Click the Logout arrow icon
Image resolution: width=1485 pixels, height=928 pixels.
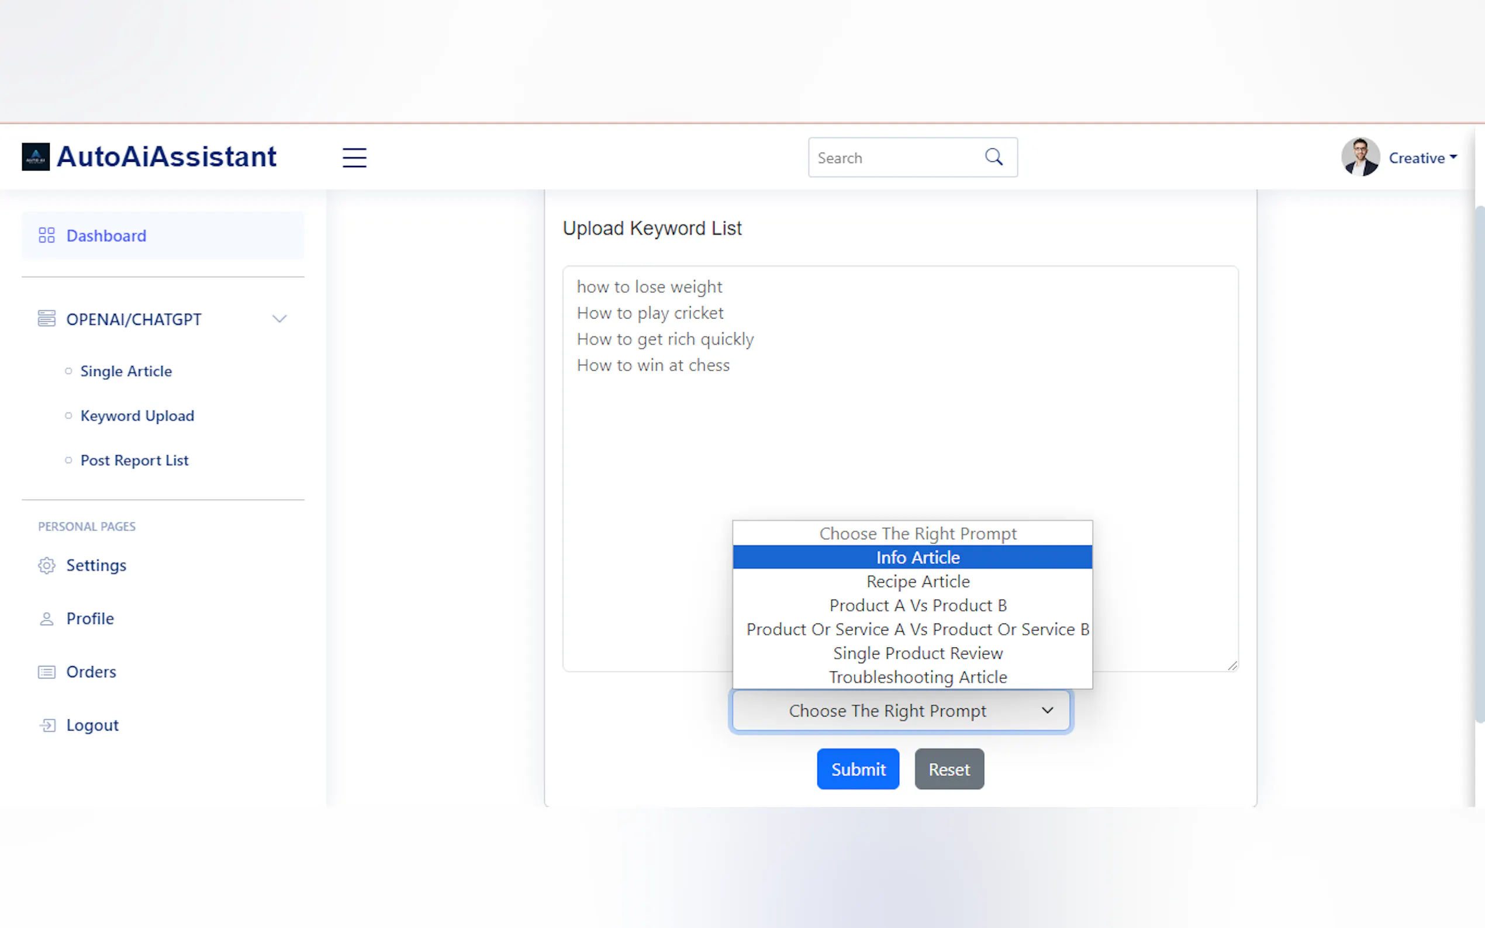(x=48, y=725)
